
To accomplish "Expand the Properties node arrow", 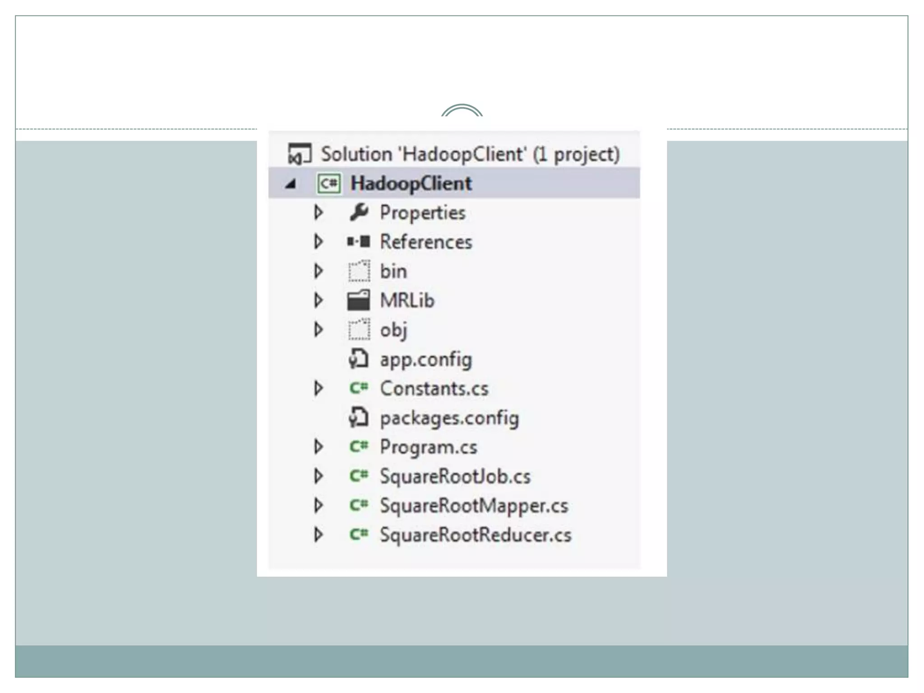I will pyautogui.click(x=319, y=213).
